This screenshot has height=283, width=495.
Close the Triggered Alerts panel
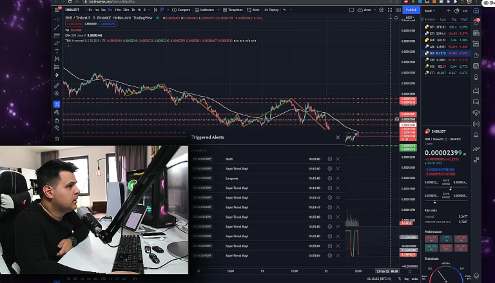(x=338, y=137)
